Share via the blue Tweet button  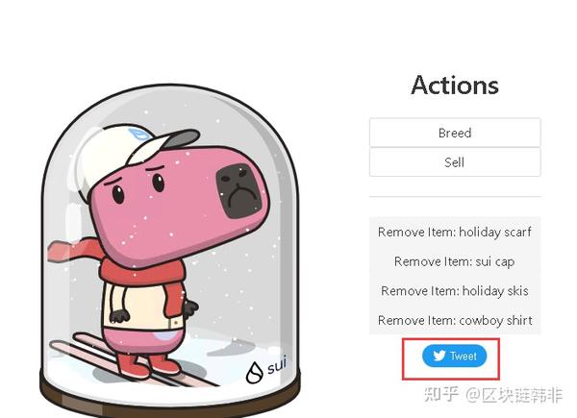[455, 356]
